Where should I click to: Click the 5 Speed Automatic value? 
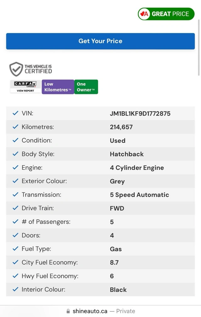(x=139, y=195)
